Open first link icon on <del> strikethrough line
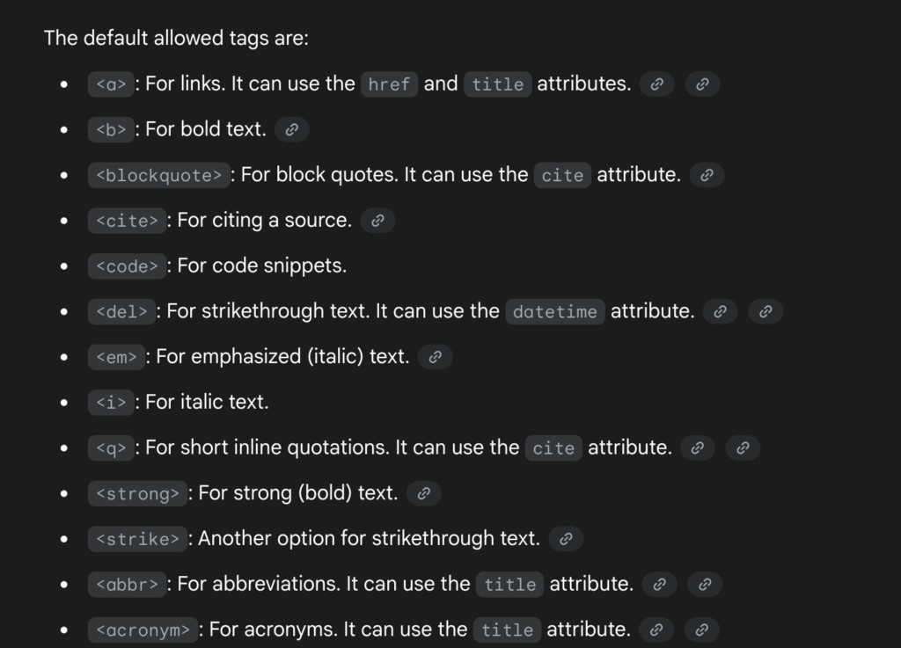The height and width of the screenshot is (648, 901). point(720,311)
